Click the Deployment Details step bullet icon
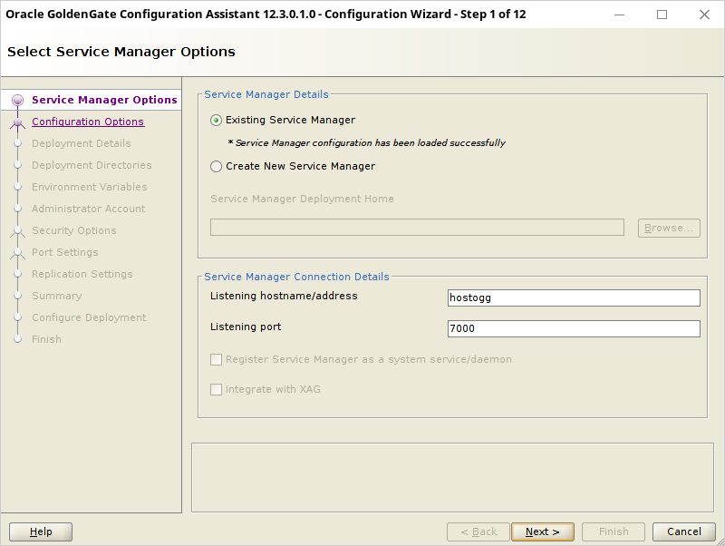This screenshot has height=546, width=725. click(17, 143)
